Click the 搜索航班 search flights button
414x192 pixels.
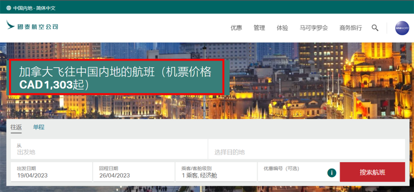pyautogui.click(x=372, y=172)
